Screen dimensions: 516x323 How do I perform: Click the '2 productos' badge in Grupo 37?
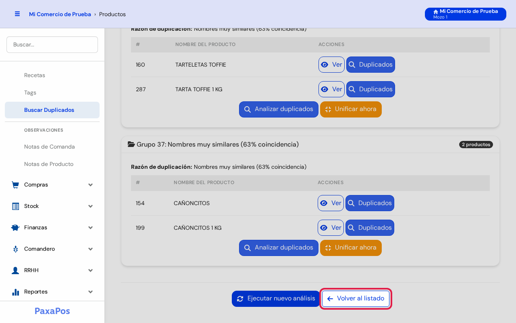pos(476,145)
